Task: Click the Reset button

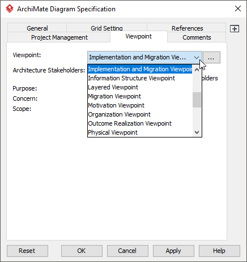Action: click(27, 251)
